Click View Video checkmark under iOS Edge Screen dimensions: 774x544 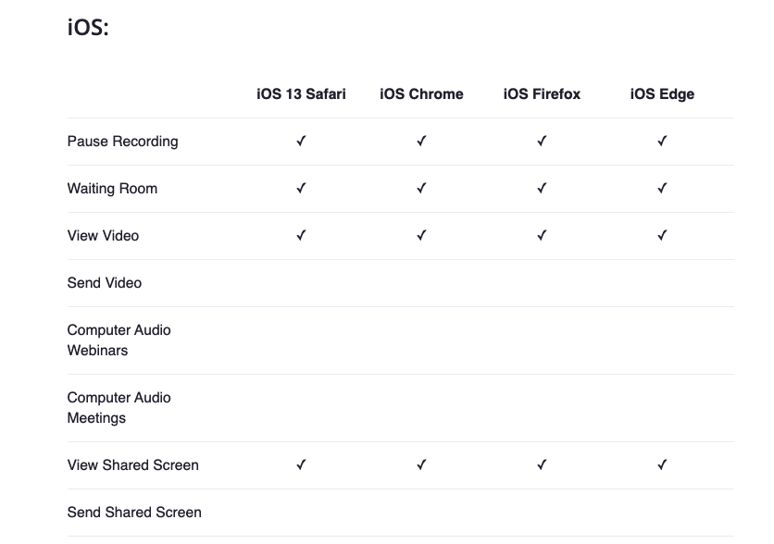[662, 236]
